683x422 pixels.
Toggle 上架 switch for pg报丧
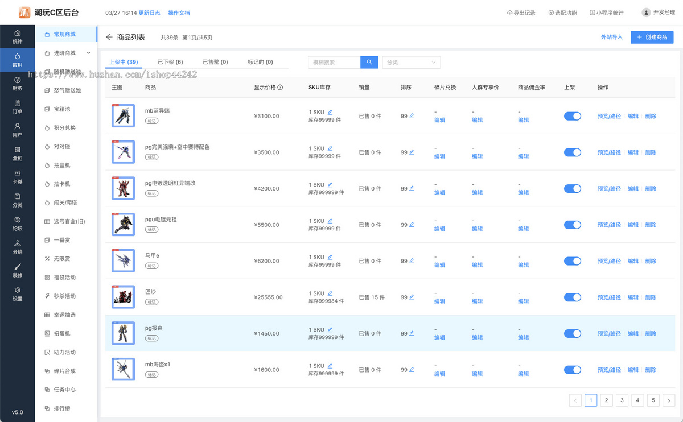[x=573, y=333]
